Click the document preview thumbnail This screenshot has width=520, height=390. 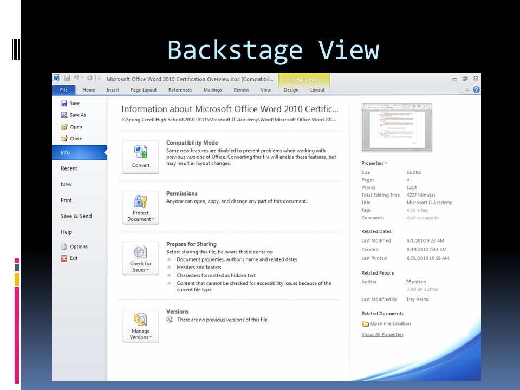[396, 127]
